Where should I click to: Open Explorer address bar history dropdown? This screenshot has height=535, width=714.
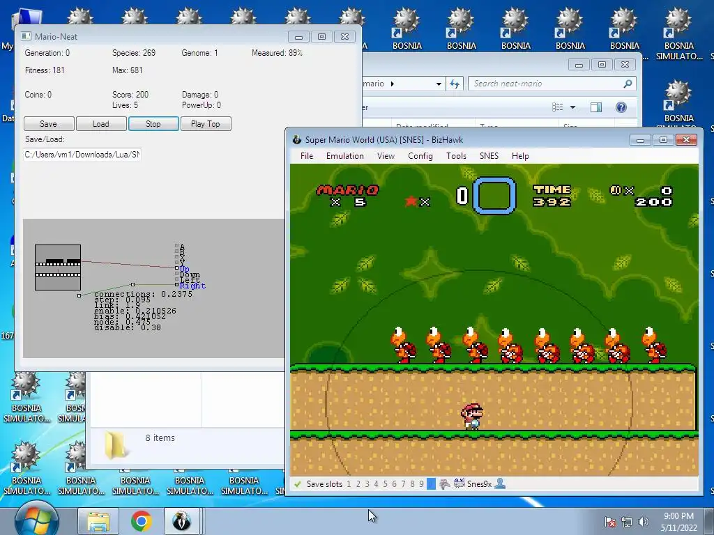pyautogui.click(x=439, y=84)
